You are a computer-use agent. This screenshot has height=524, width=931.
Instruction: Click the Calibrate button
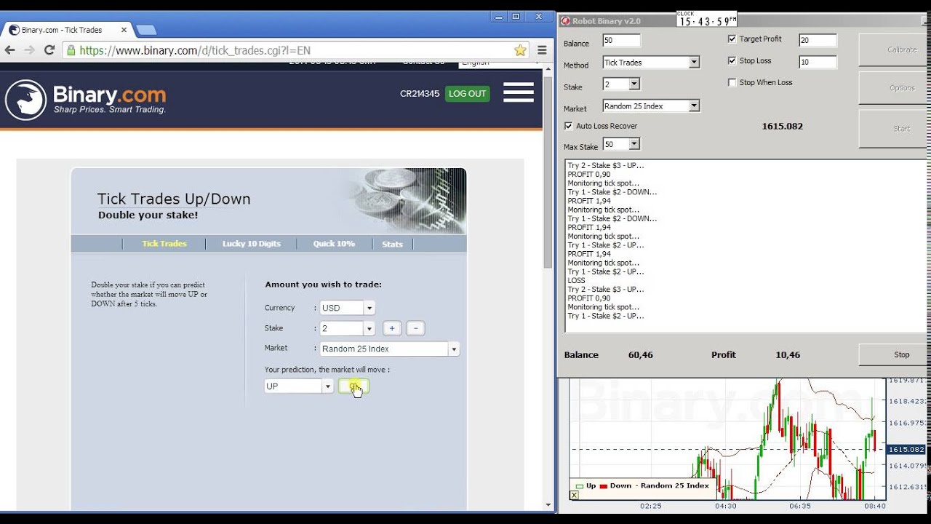coord(893,49)
